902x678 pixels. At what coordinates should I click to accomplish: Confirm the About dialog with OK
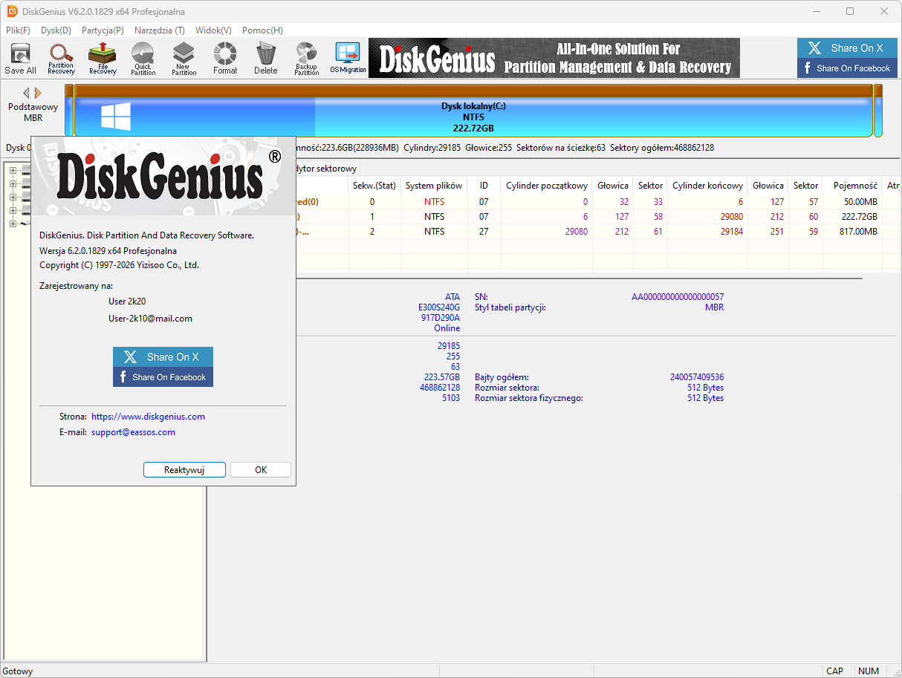[x=261, y=470]
